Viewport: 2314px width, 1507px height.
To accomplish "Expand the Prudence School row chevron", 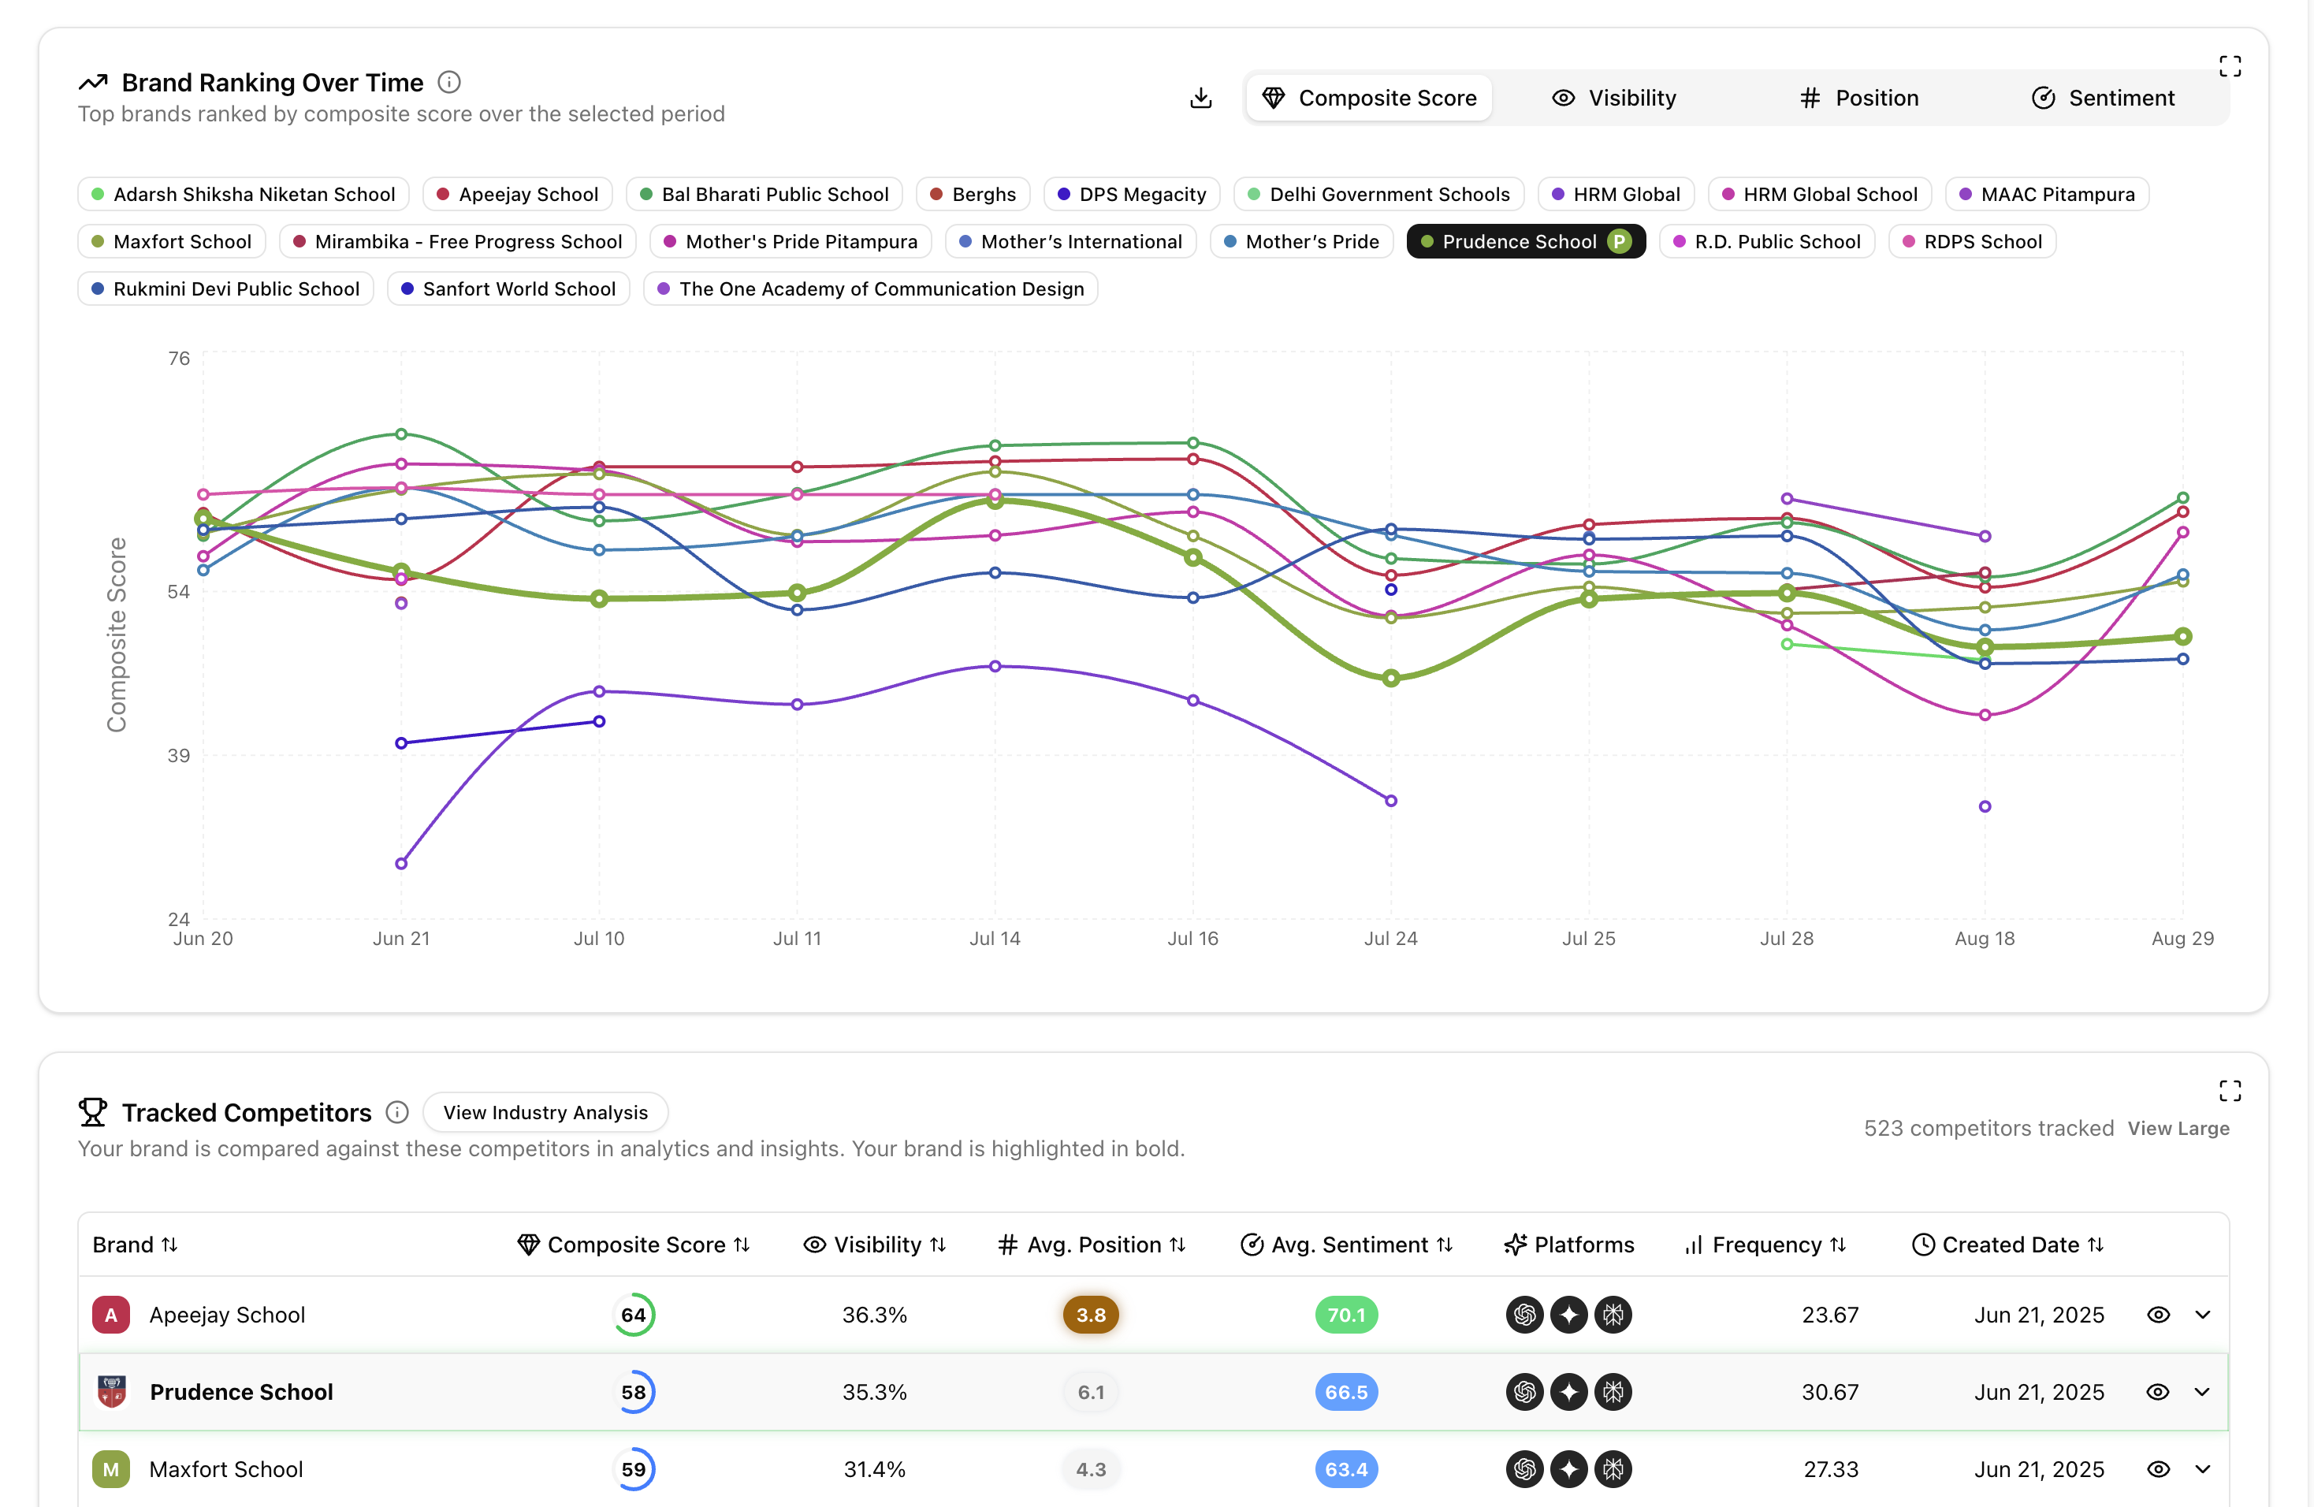I will click(x=2202, y=1392).
